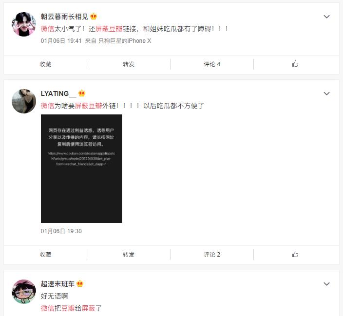Click crown badge next to 超速末班车
This screenshot has width=343, height=316.
tap(80, 284)
